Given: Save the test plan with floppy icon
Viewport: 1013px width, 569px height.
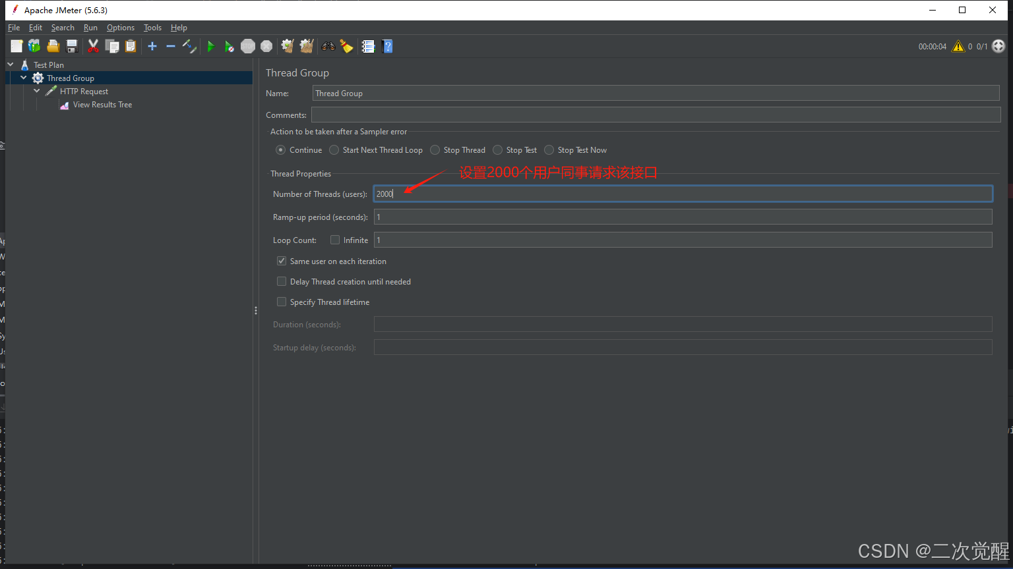Looking at the screenshot, I should 72,46.
